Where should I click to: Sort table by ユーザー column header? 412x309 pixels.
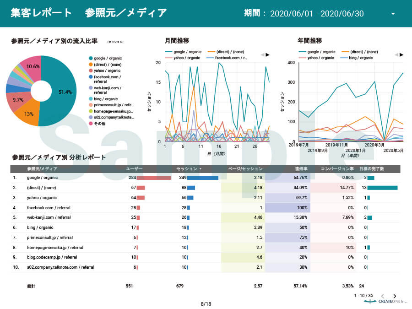coord(134,169)
